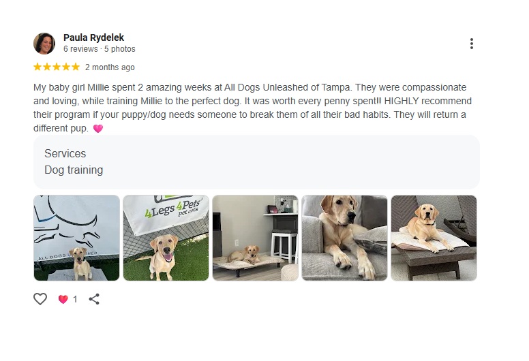Click Paula Rydelek's profile avatar
Screen dimensions: 529x361
pyautogui.click(x=44, y=43)
